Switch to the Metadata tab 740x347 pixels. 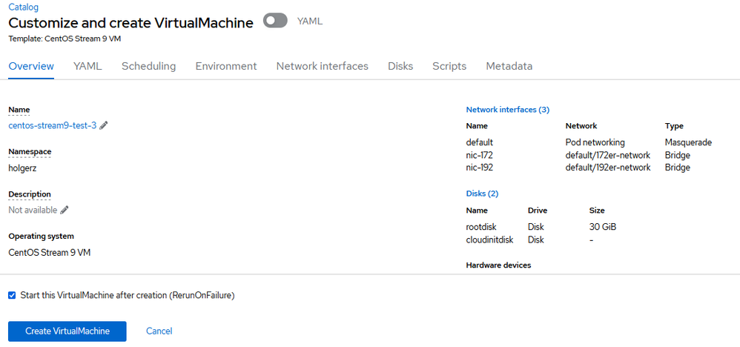[509, 66]
